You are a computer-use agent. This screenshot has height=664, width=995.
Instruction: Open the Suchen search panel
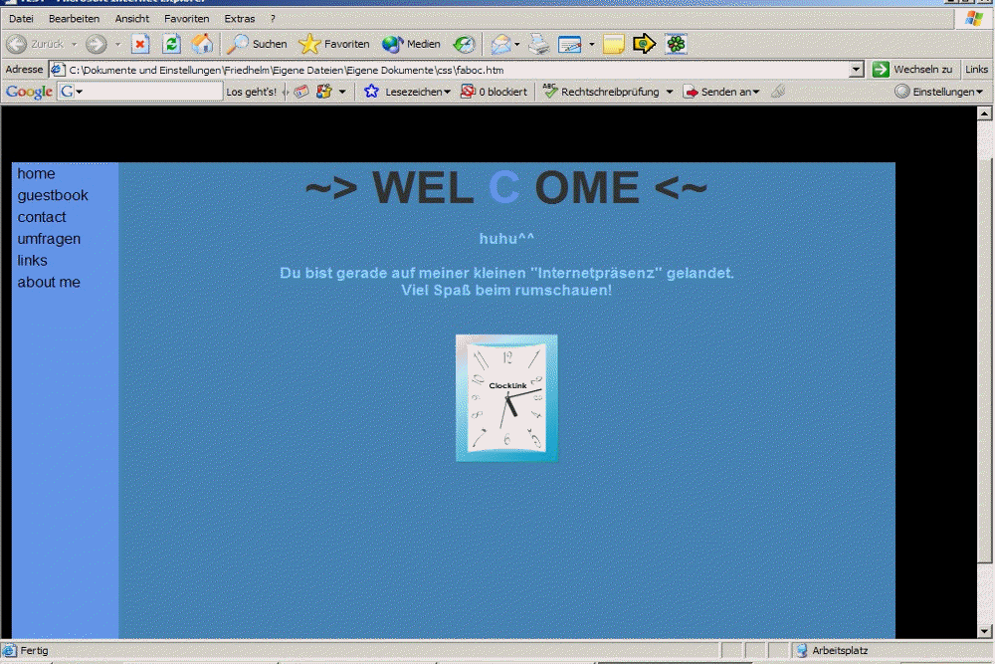[x=257, y=44]
